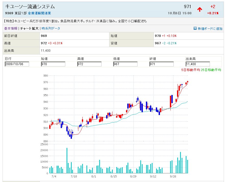
Task: Click the 高値 field showing 972
Action: click(89, 64)
